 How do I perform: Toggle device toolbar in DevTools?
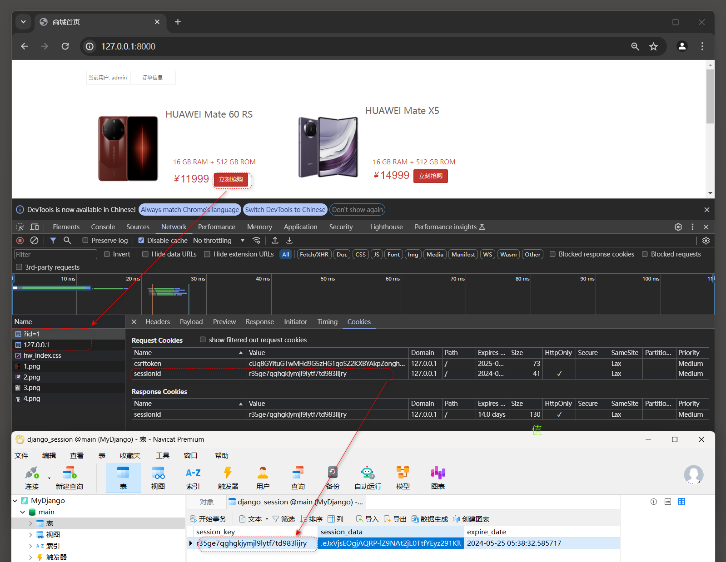(x=35, y=227)
